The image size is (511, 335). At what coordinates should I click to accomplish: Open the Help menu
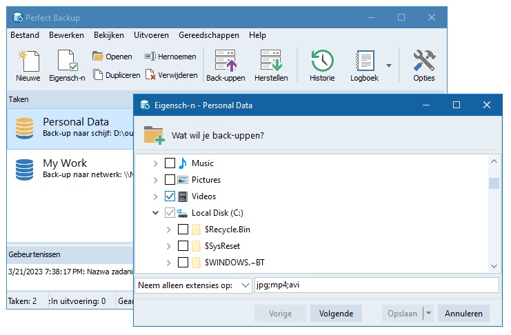(x=257, y=35)
